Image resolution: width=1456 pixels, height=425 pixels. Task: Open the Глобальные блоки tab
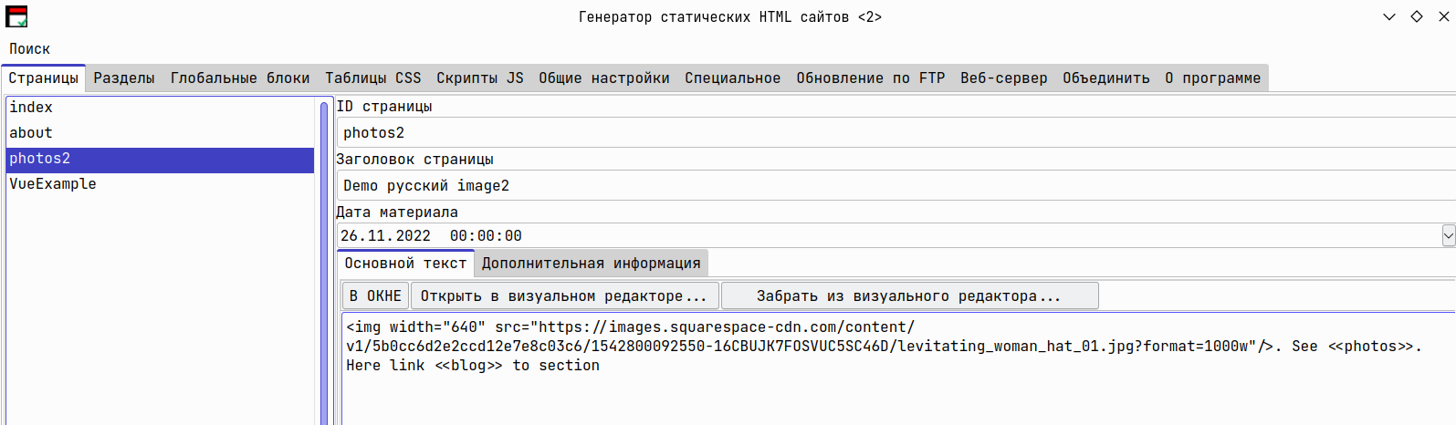240,78
